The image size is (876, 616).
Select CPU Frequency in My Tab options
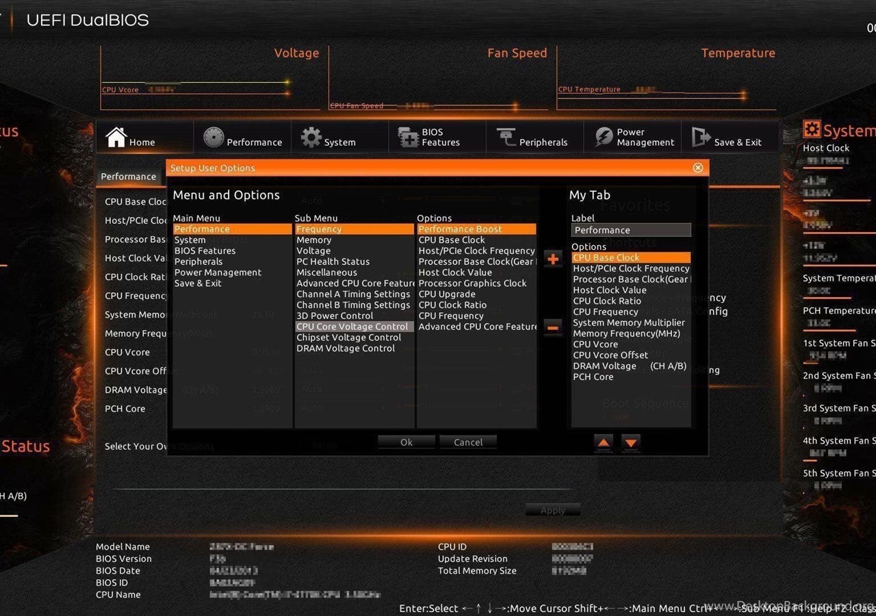[x=631, y=312]
